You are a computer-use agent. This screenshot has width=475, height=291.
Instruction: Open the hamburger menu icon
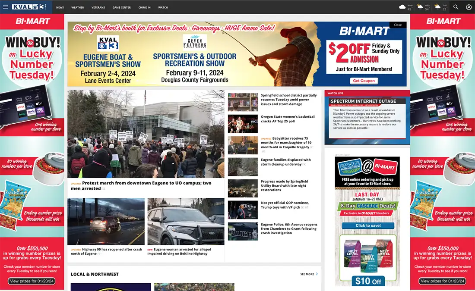pos(5,6)
